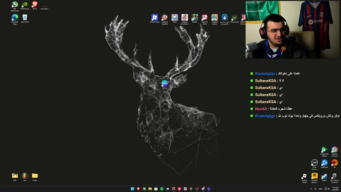341x192 pixels.
Task: Launch the PEAK game icon
Action: pyautogui.click(x=175, y=19)
